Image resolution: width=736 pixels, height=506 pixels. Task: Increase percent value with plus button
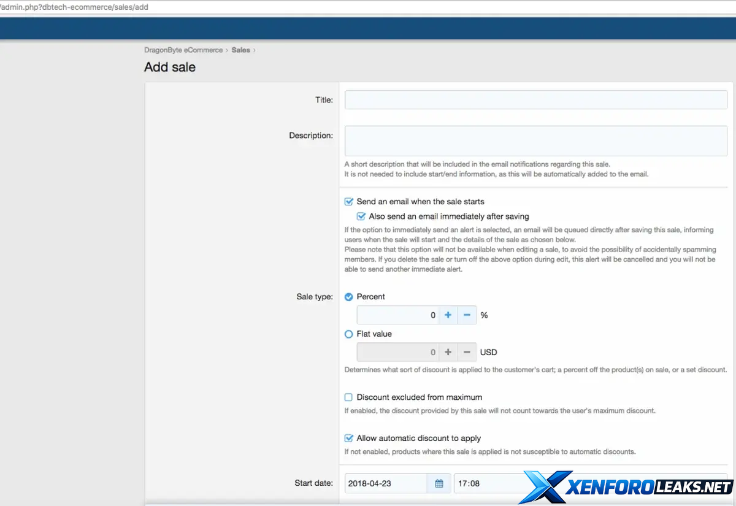coord(448,315)
